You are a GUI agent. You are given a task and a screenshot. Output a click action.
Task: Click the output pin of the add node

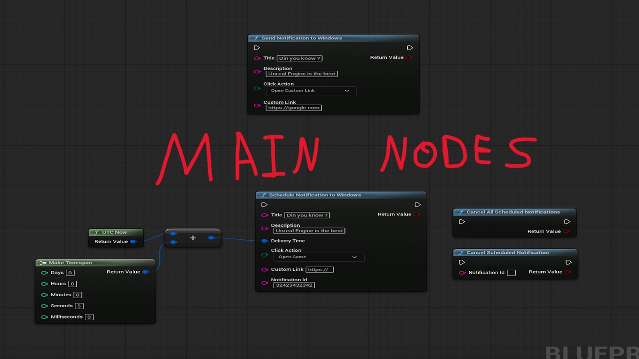pyautogui.click(x=212, y=238)
